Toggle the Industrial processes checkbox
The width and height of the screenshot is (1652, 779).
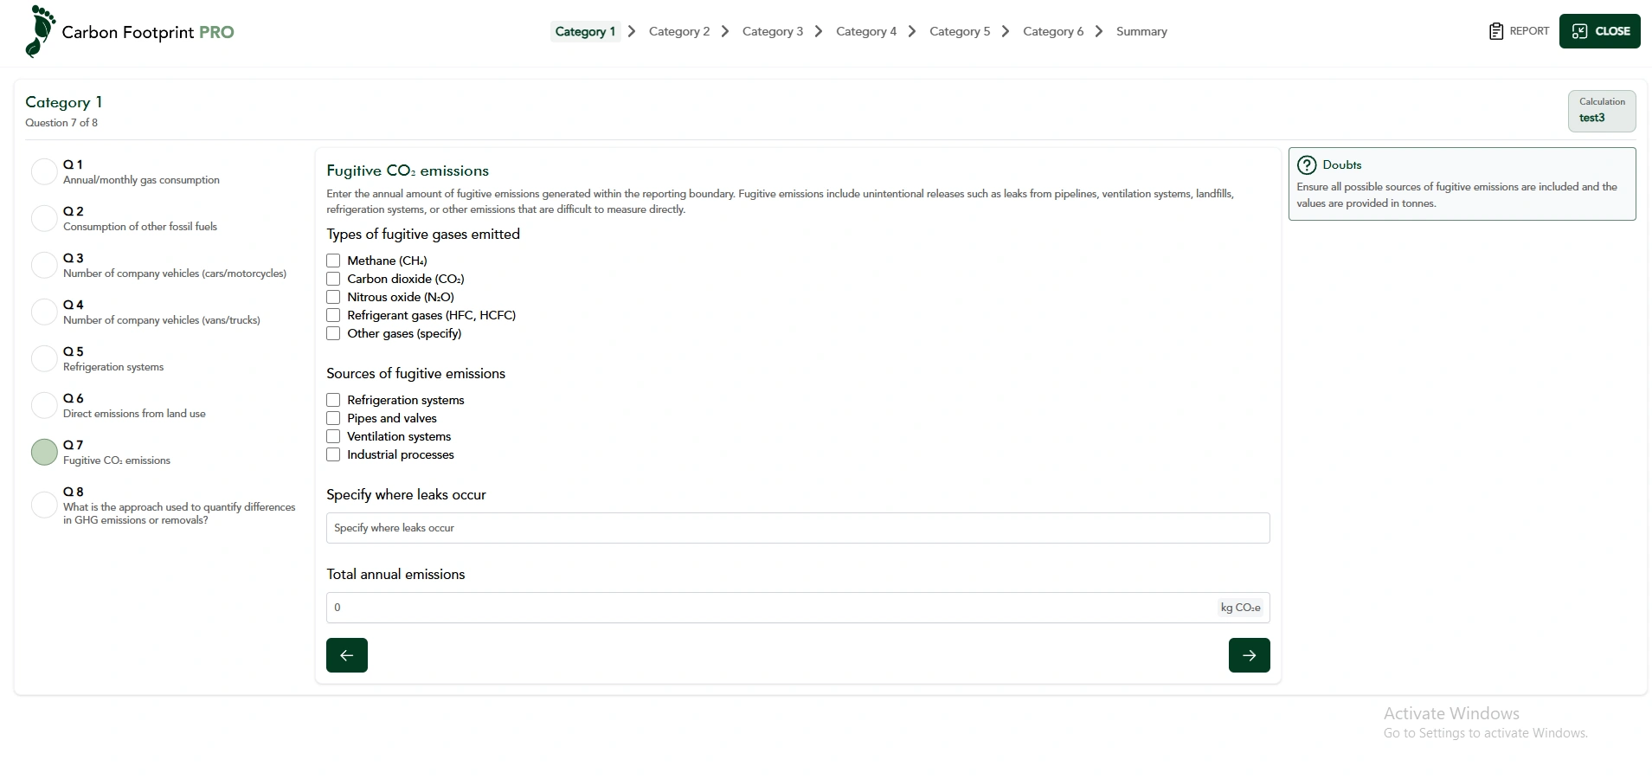pos(333,454)
